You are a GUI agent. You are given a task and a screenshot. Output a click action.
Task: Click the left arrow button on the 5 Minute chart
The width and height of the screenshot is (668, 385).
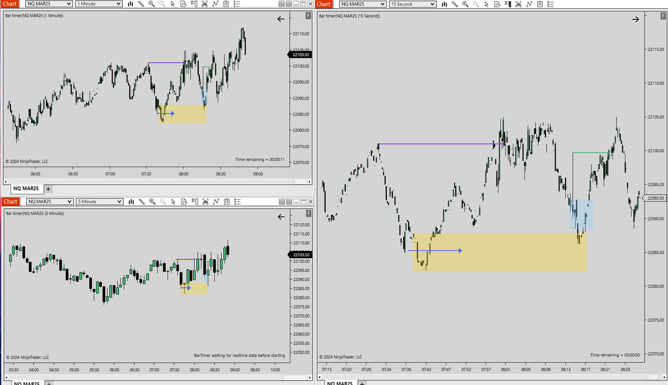pos(281,216)
